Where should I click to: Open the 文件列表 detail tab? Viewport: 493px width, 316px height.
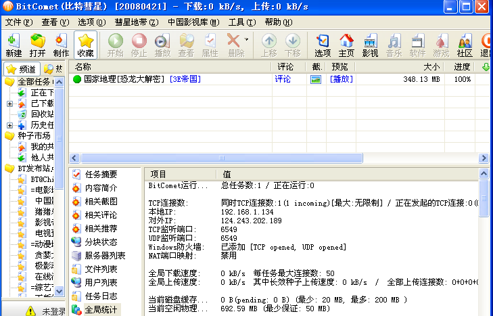point(96,269)
